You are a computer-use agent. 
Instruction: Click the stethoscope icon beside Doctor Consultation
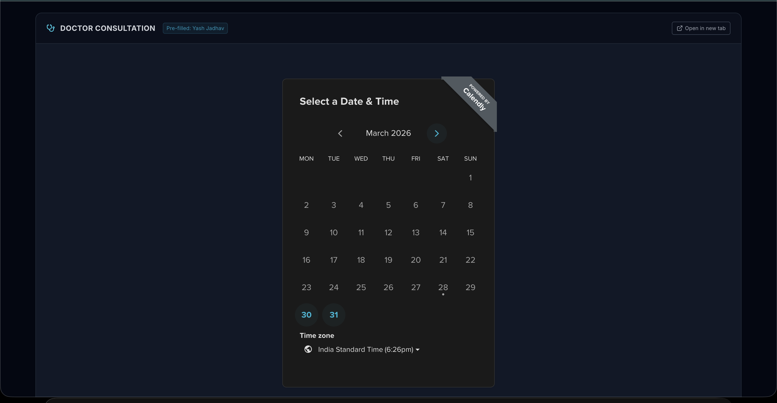(50, 28)
